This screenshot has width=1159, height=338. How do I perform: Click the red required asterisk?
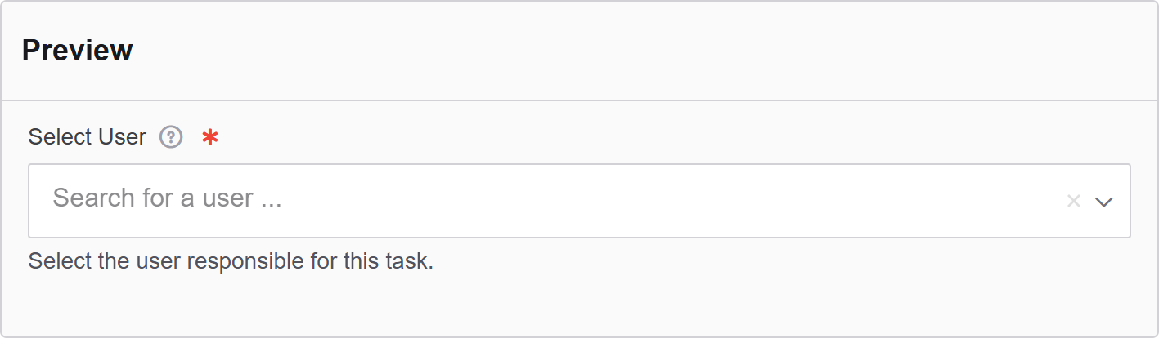(210, 138)
